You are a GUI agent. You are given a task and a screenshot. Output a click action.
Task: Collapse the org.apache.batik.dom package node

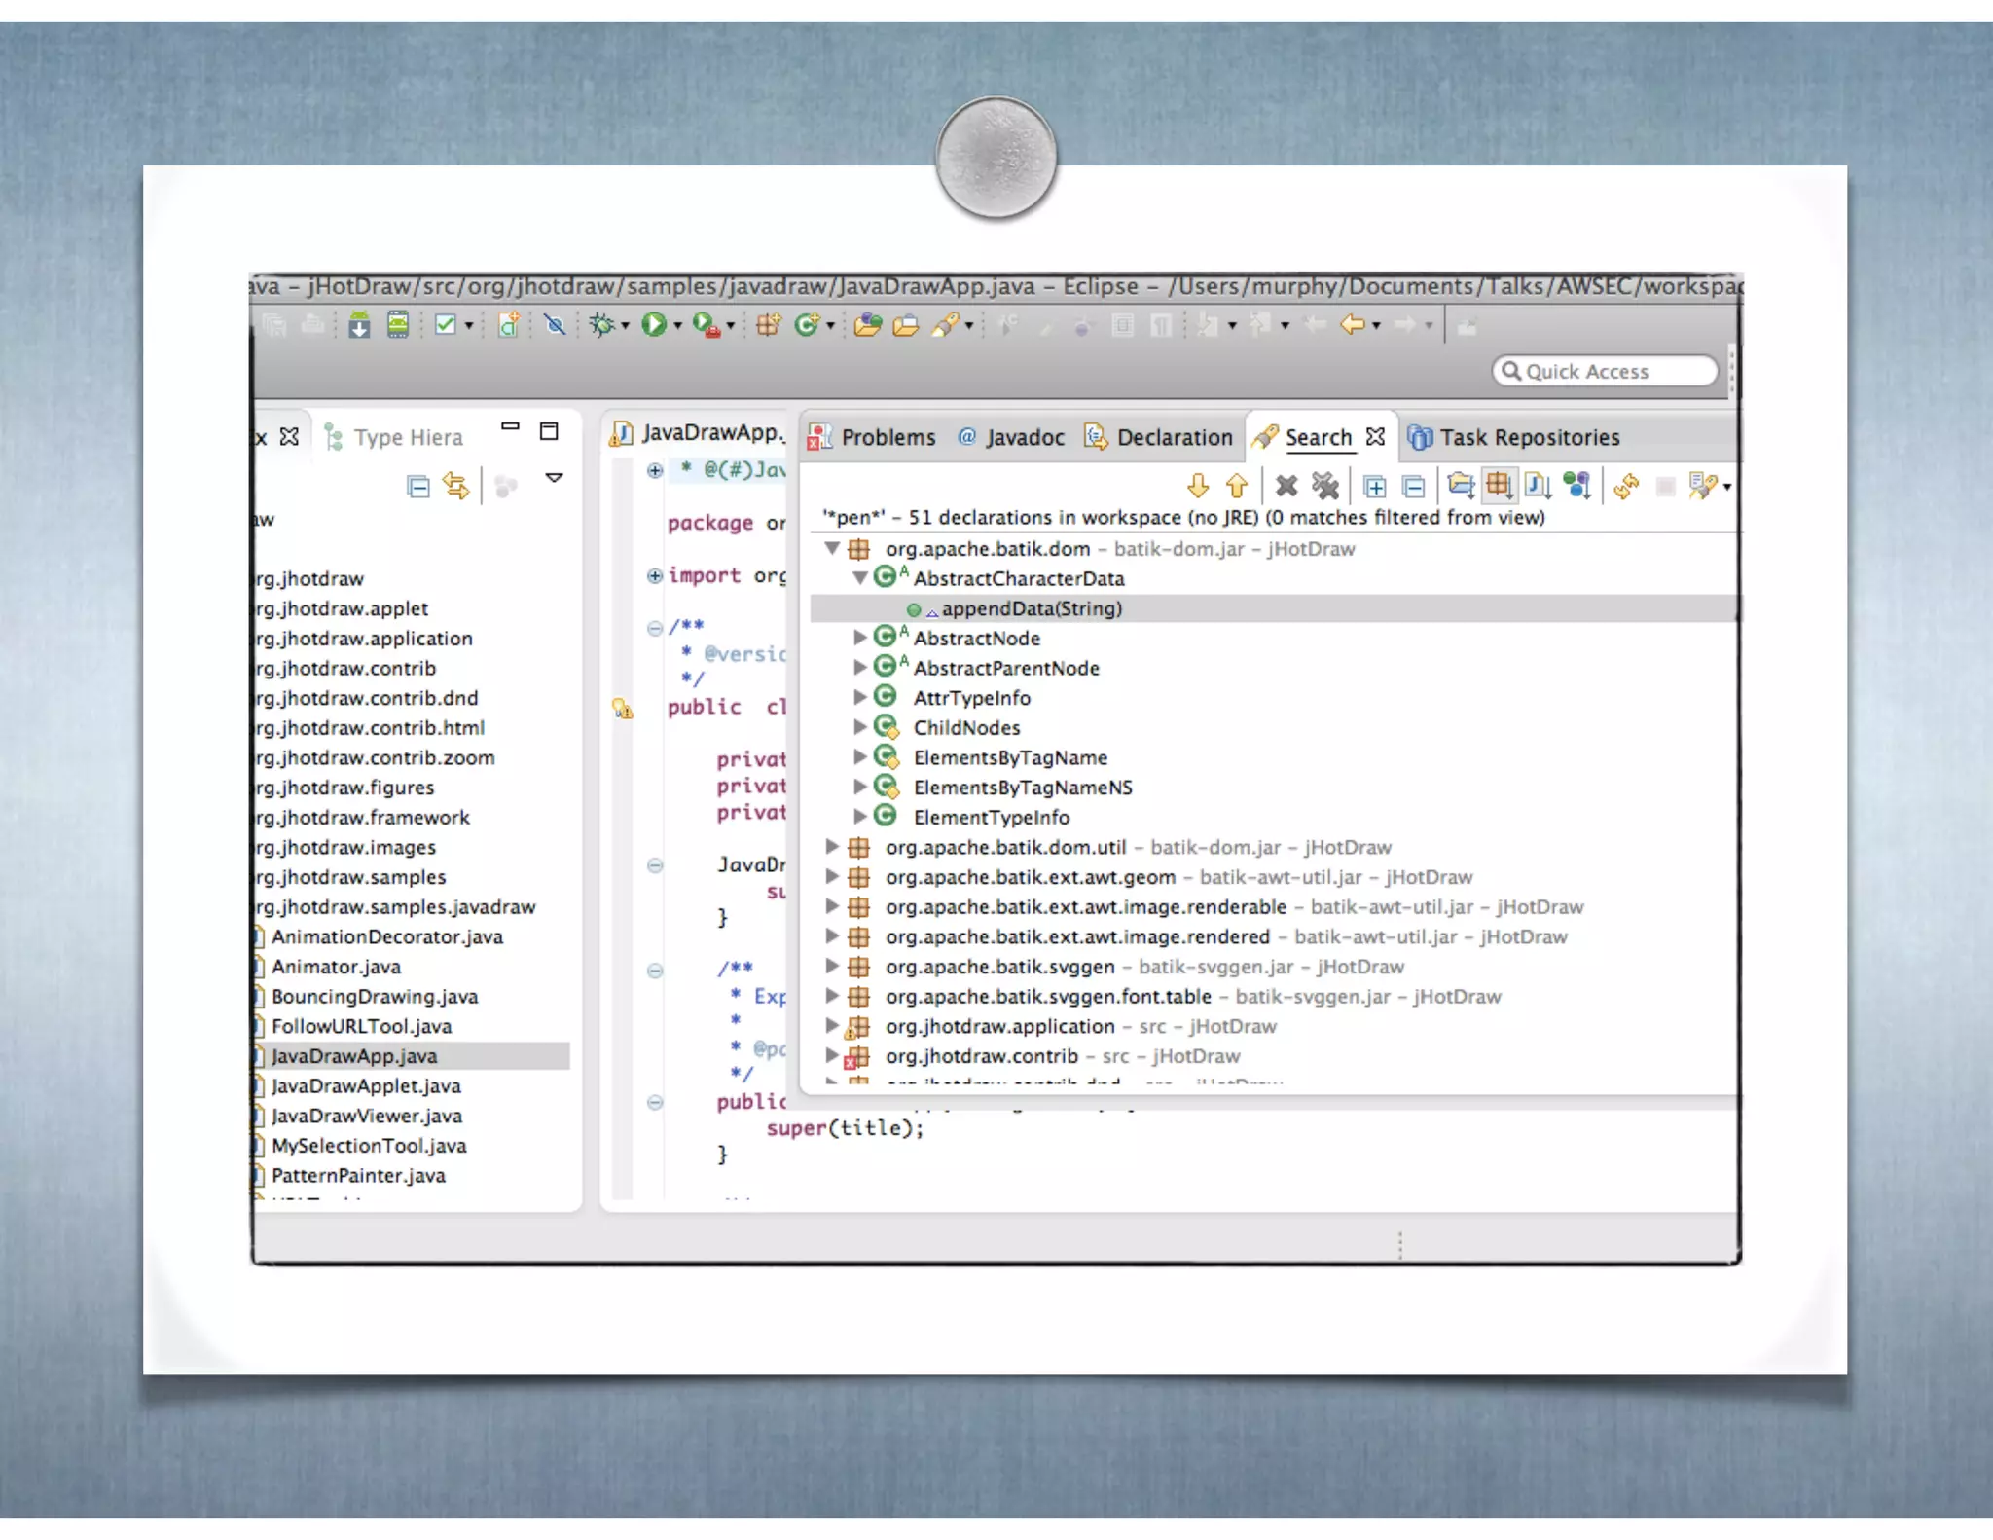pyautogui.click(x=832, y=549)
